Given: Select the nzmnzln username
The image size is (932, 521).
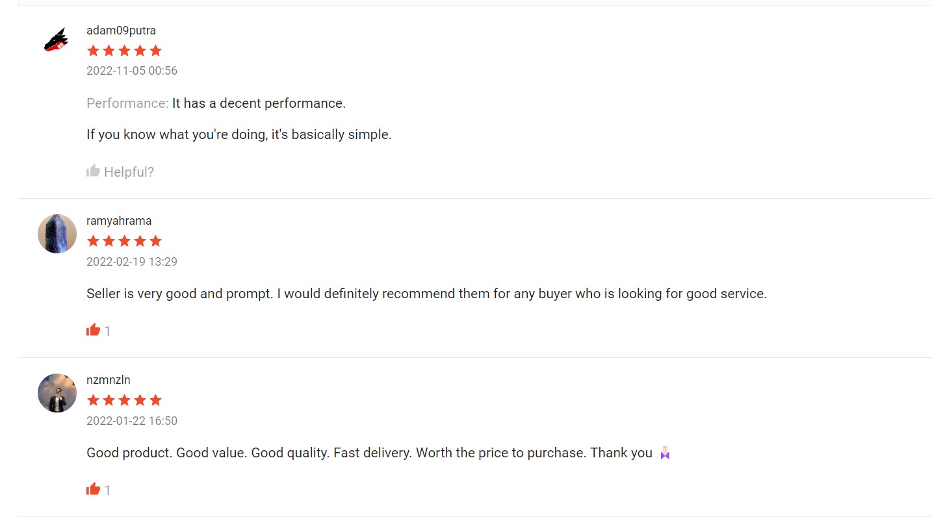Looking at the screenshot, I should pyautogui.click(x=109, y=380).
